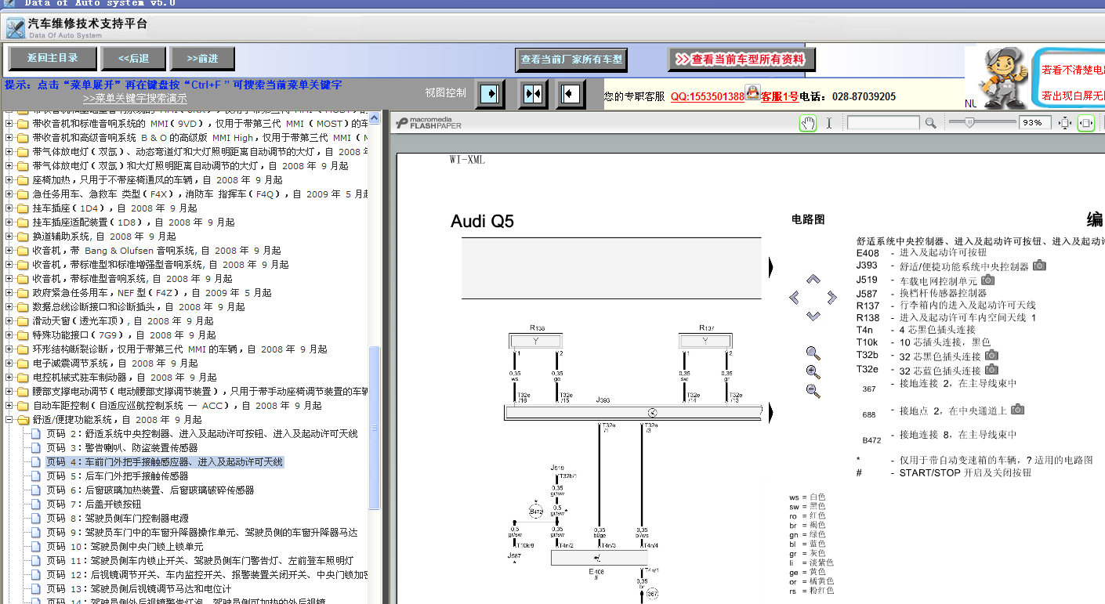
Task: Open page 2 舒适系统中央控制器 entry
Action: pos(201,434)
